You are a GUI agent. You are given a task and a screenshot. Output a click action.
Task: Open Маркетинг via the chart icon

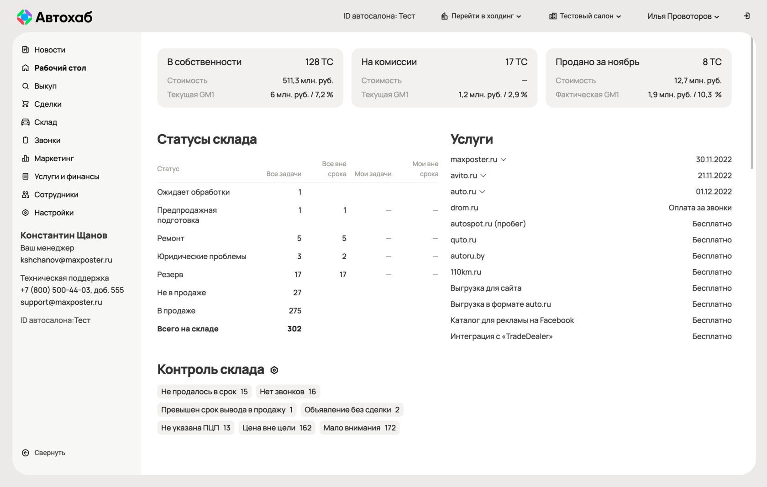(x=25, y=158)
